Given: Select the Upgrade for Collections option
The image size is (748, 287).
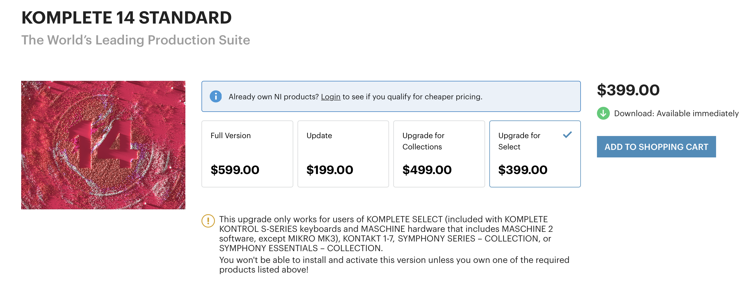Looking at the screenshot, I should tap(439, 154).
